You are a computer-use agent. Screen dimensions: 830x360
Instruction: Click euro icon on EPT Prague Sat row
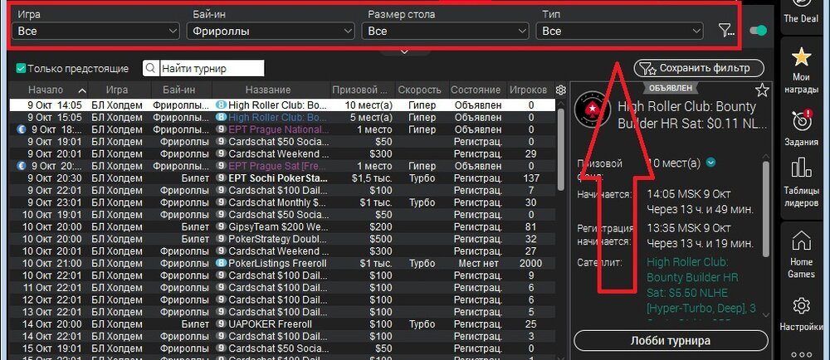point(22,166)
